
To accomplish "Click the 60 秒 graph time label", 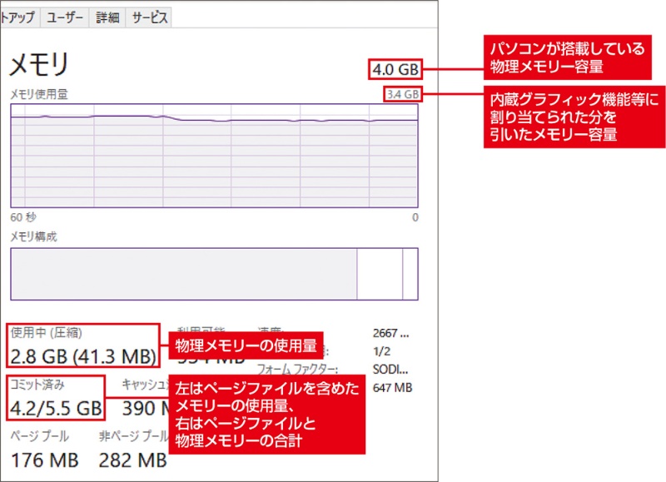I will coord(22,216).
